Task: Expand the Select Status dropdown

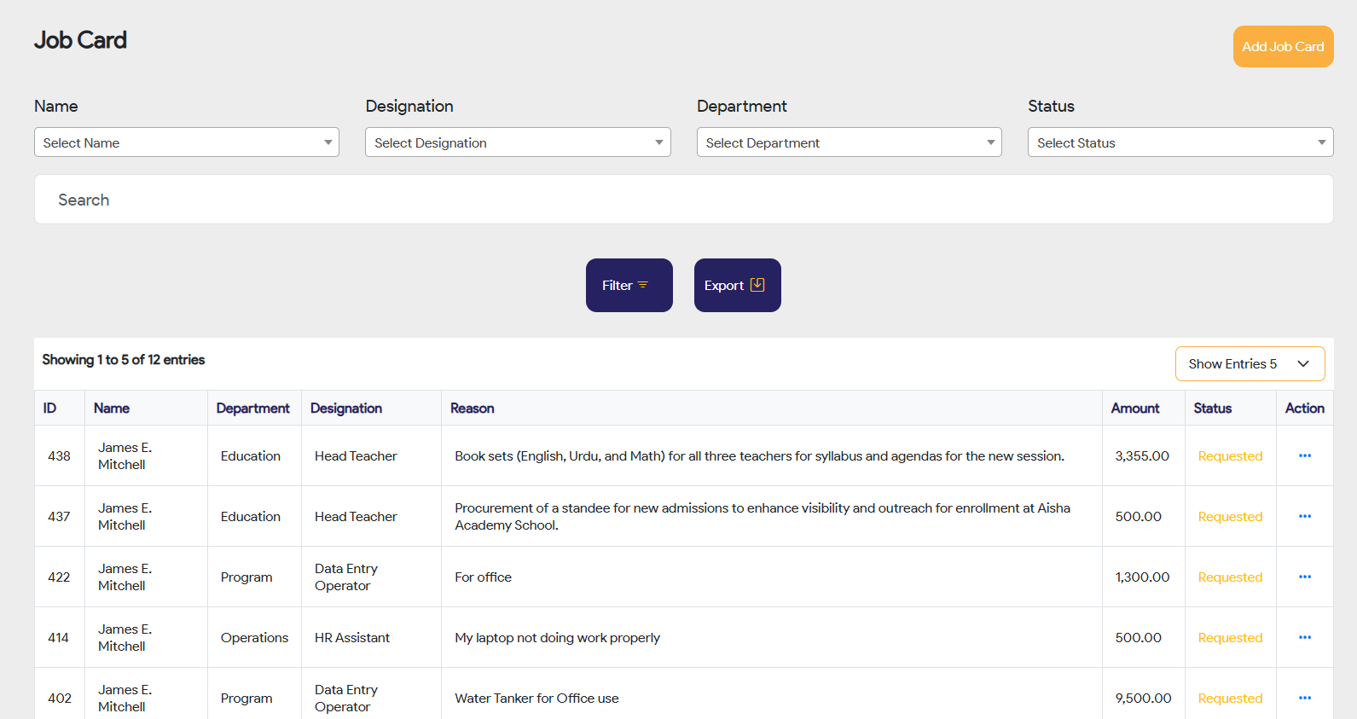Action: (x=1180, y=142)
